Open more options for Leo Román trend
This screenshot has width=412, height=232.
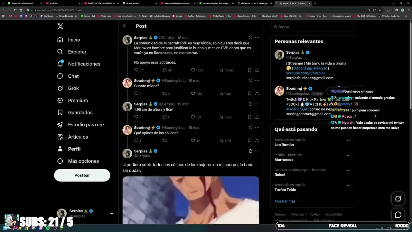pos(349,140)
